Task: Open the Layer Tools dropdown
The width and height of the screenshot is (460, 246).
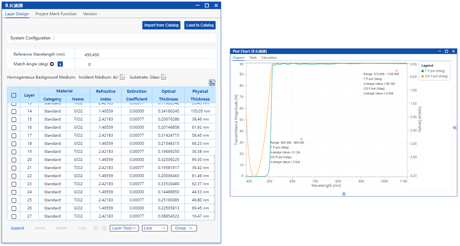Action: pyautogui.click(x=124, y=228)
